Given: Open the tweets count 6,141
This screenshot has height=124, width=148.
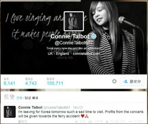Looking at the screenshot, I should tap(9, 83).
